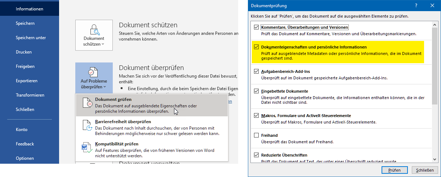Image resolution: width=441 pixels, height=177 pixels.
Task: Open the Freigeben section
Action: (25, 66)
